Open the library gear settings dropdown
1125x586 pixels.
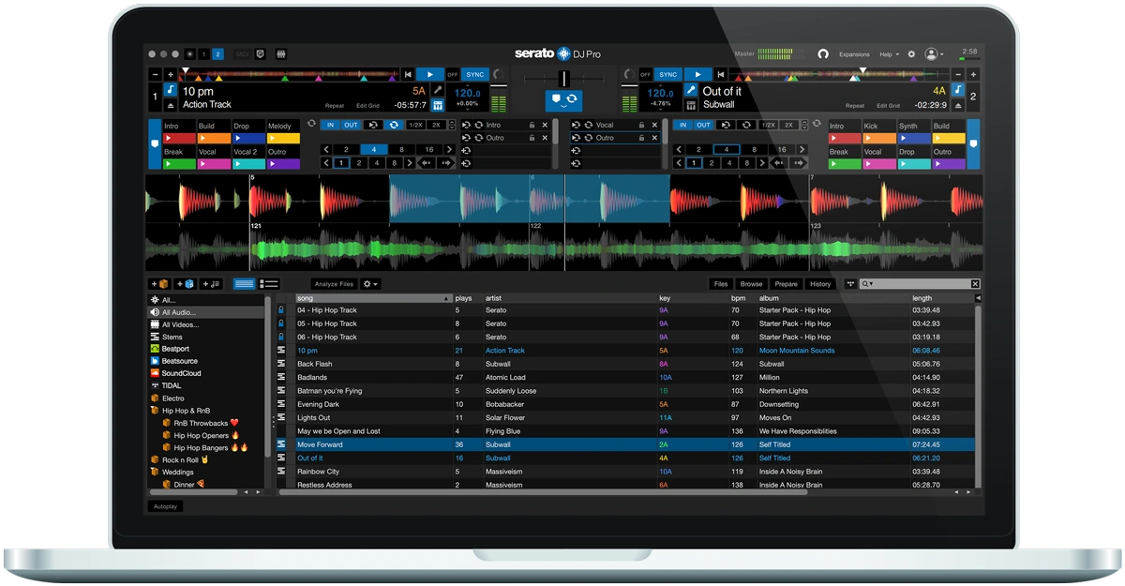pyautogui.click(x=370, y=284)
